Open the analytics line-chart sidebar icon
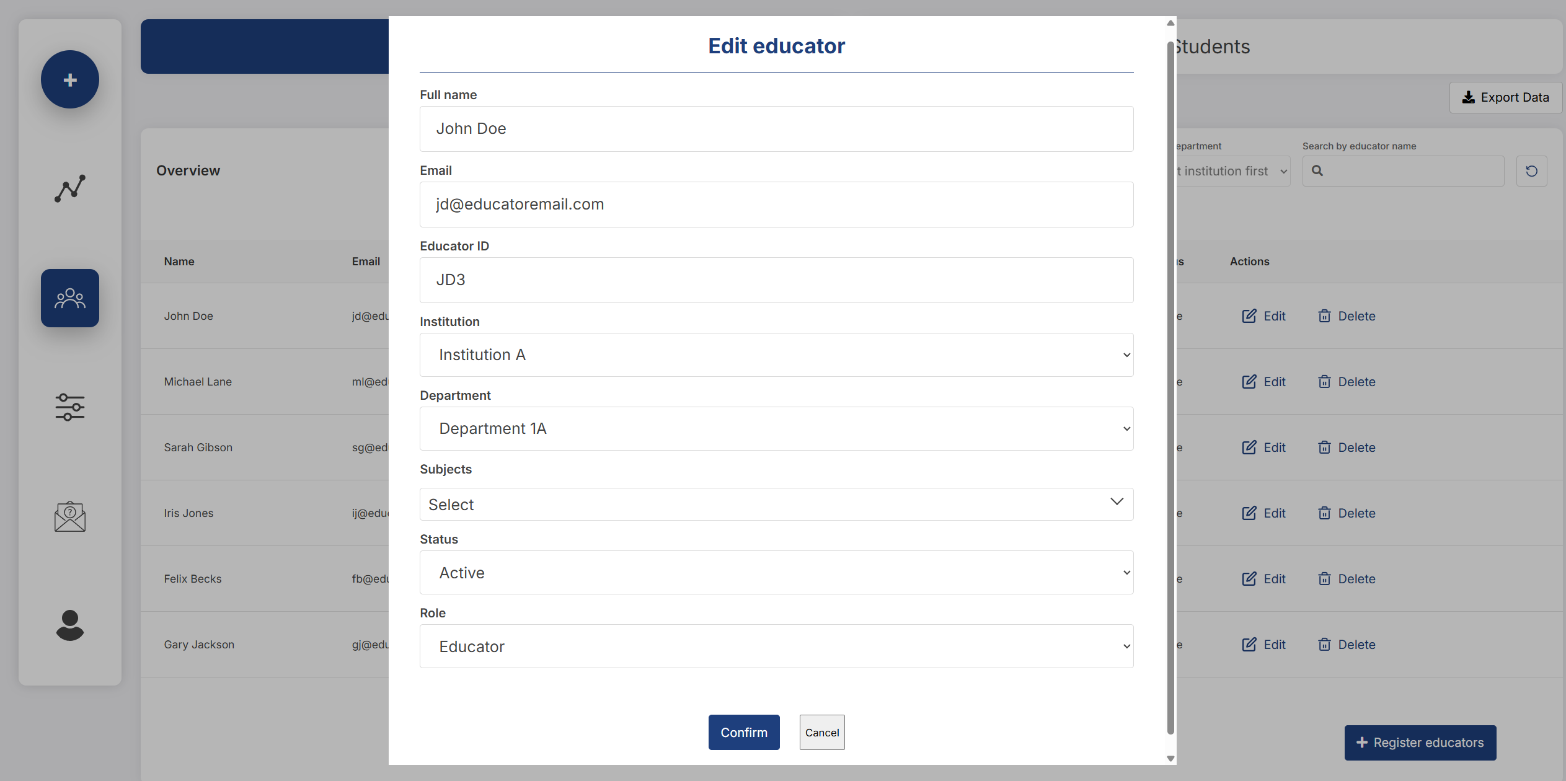The image size is (1566, 781). (x=70, y=188)
